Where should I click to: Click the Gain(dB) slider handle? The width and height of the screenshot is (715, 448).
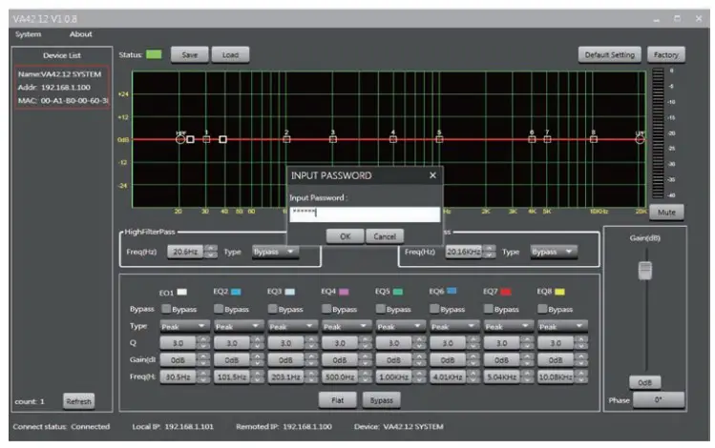[644, 270]
